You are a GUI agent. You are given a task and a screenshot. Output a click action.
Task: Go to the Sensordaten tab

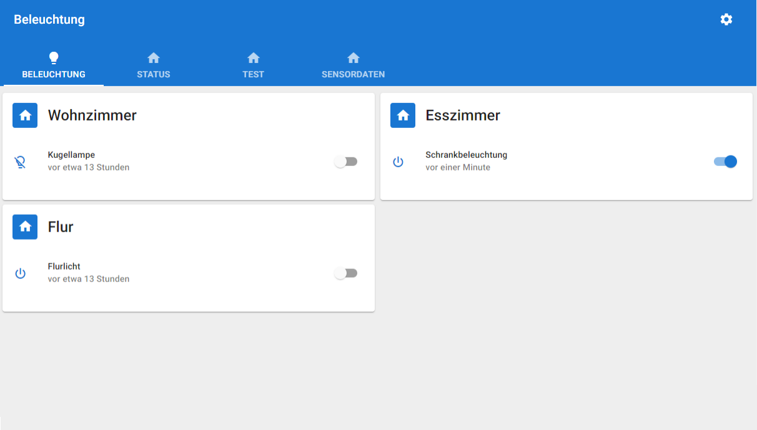tap(353, 66)
